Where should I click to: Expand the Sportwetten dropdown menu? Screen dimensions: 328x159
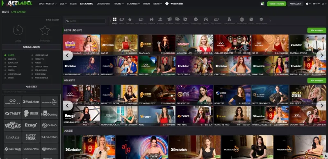pos(48,4)
